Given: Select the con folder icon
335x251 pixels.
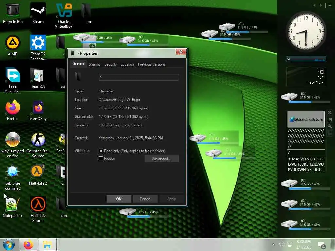Looking at the screenshot, I should pos(62,207).
